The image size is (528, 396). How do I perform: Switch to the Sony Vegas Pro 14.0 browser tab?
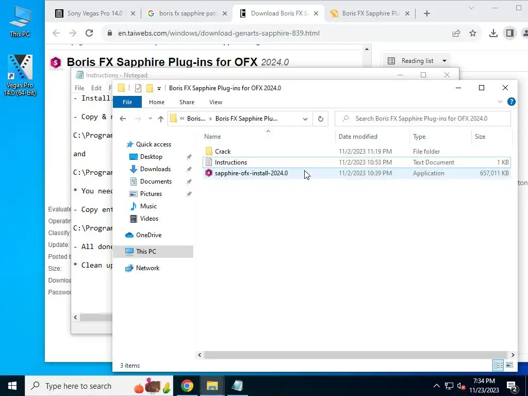94,13
